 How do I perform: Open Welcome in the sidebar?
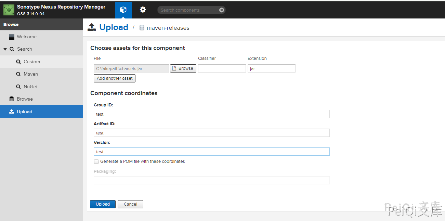pos(26,37)
